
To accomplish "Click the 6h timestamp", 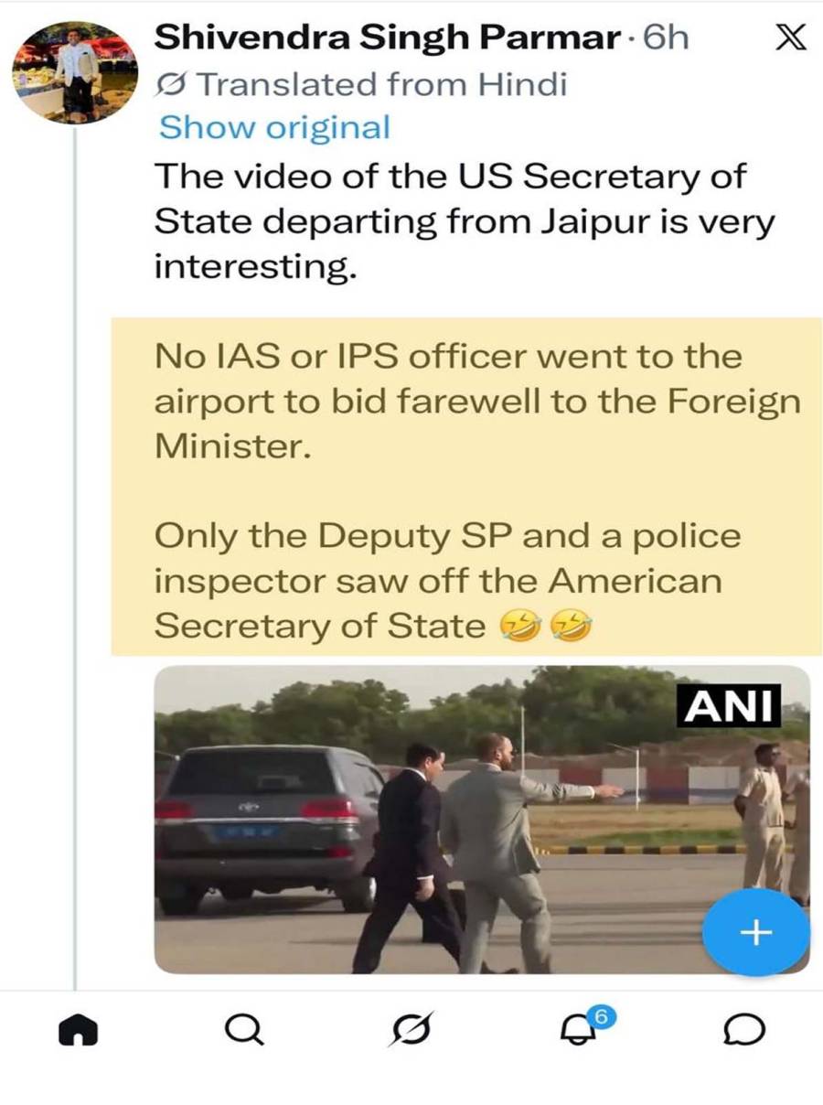I will pyautogui.click(x=666, y=38).
